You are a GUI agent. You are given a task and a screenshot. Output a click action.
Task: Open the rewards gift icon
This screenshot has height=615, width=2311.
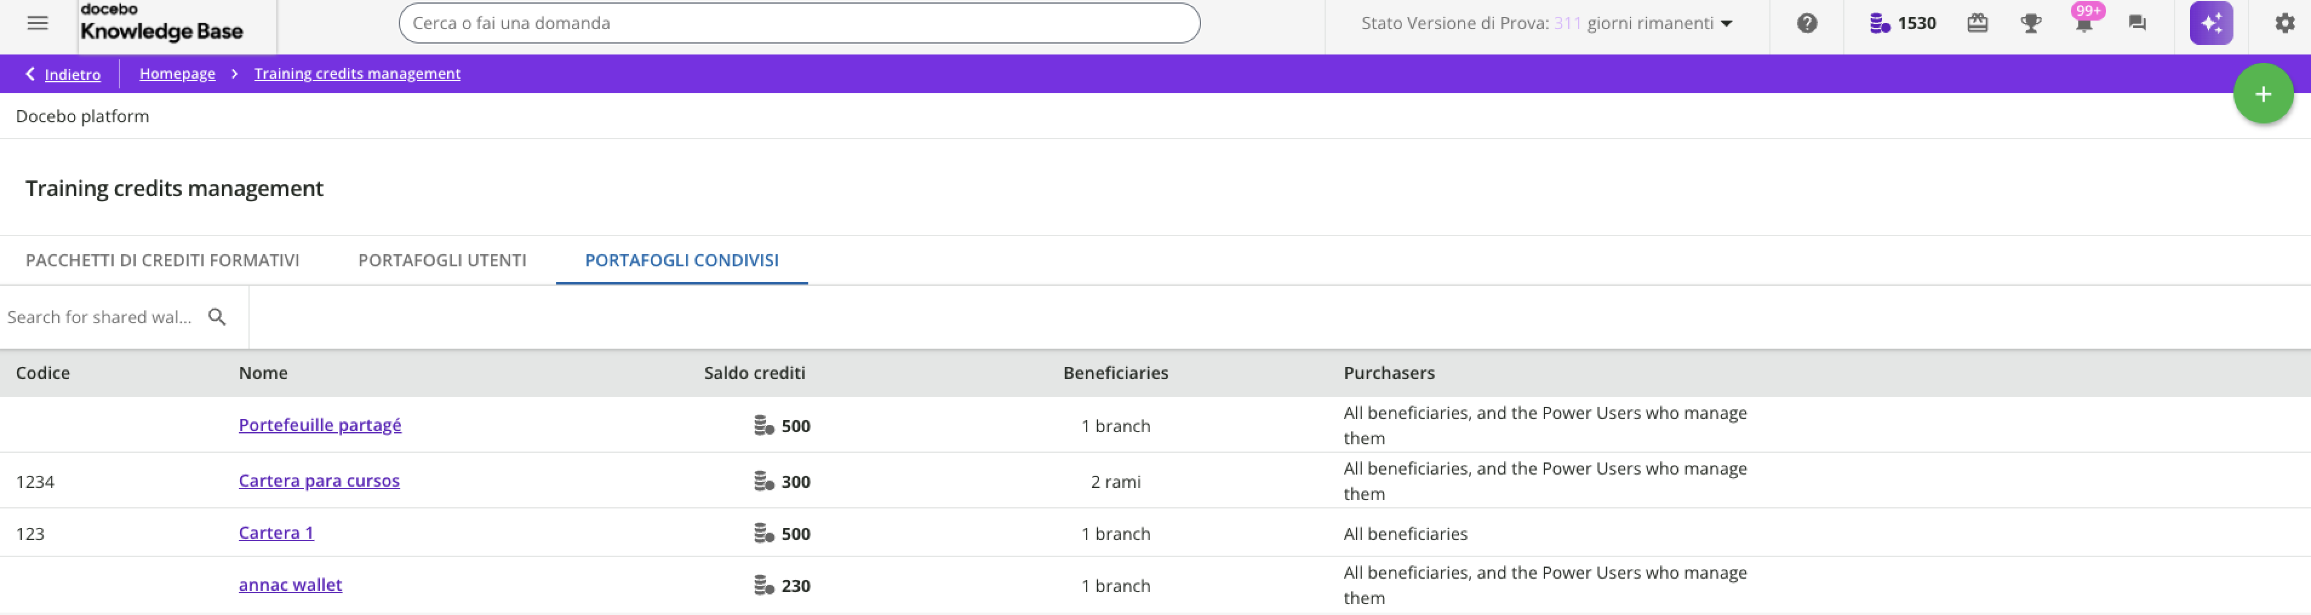[x=1977, y=24]
